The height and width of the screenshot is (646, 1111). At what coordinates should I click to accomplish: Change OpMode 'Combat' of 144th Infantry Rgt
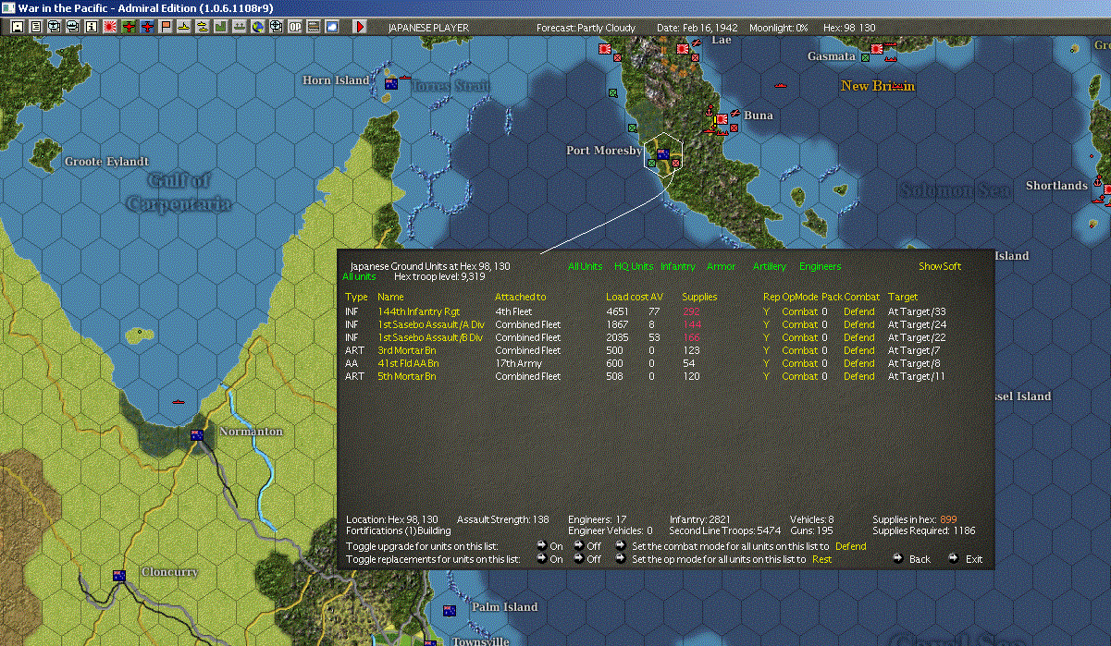click(x=799, y=311)
